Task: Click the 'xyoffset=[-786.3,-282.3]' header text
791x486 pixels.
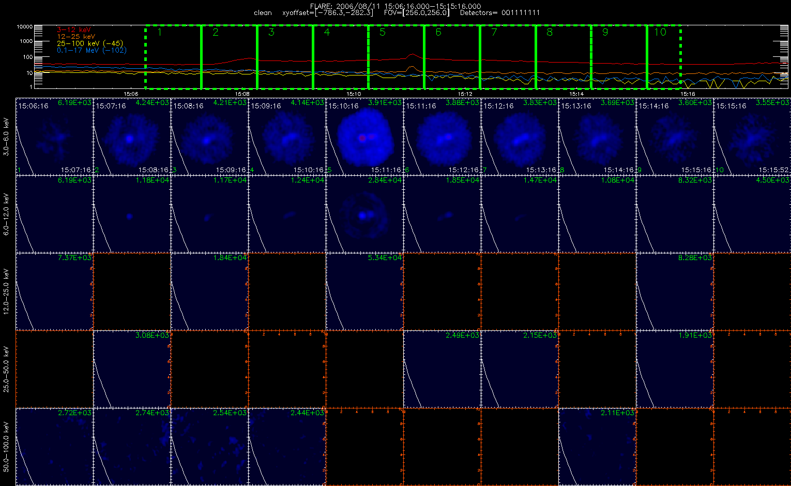Action: click(x=327, y=13)
